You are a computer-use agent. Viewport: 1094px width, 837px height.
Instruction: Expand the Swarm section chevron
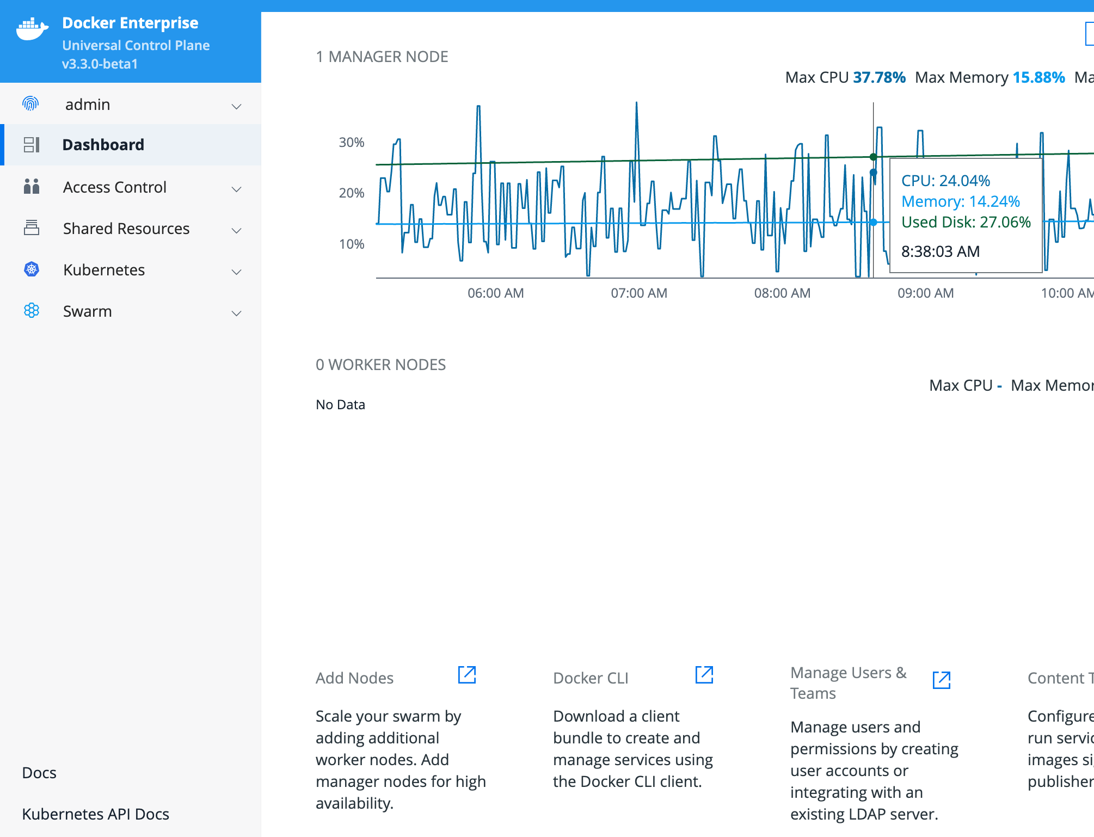(x=236, y=313)
